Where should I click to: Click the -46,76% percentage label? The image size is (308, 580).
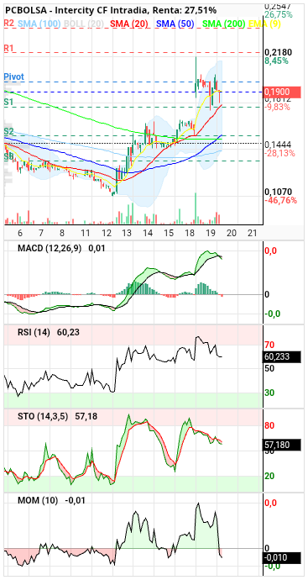280,201
